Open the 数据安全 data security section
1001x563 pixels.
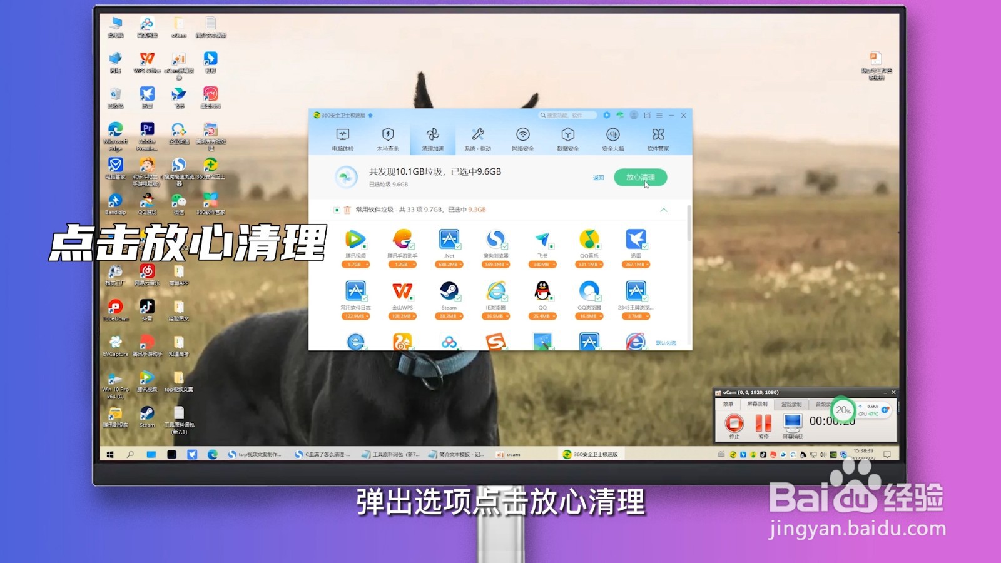pyautogui.click(x=568, y=138)
